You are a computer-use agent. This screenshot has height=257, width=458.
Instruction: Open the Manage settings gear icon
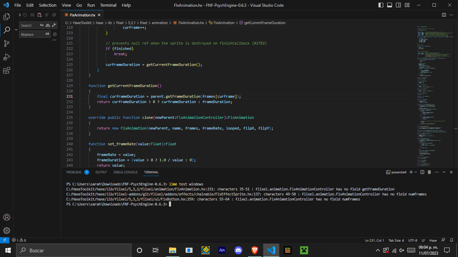tap(7, 231)
